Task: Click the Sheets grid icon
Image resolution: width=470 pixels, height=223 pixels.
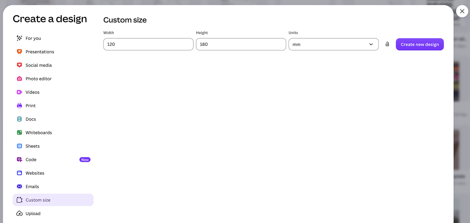Action: tap(19, 146)
